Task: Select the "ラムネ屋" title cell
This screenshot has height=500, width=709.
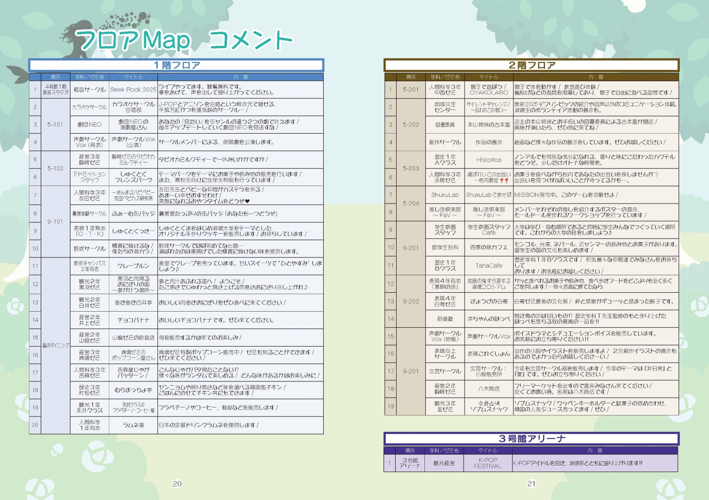Action: point(133,425)
